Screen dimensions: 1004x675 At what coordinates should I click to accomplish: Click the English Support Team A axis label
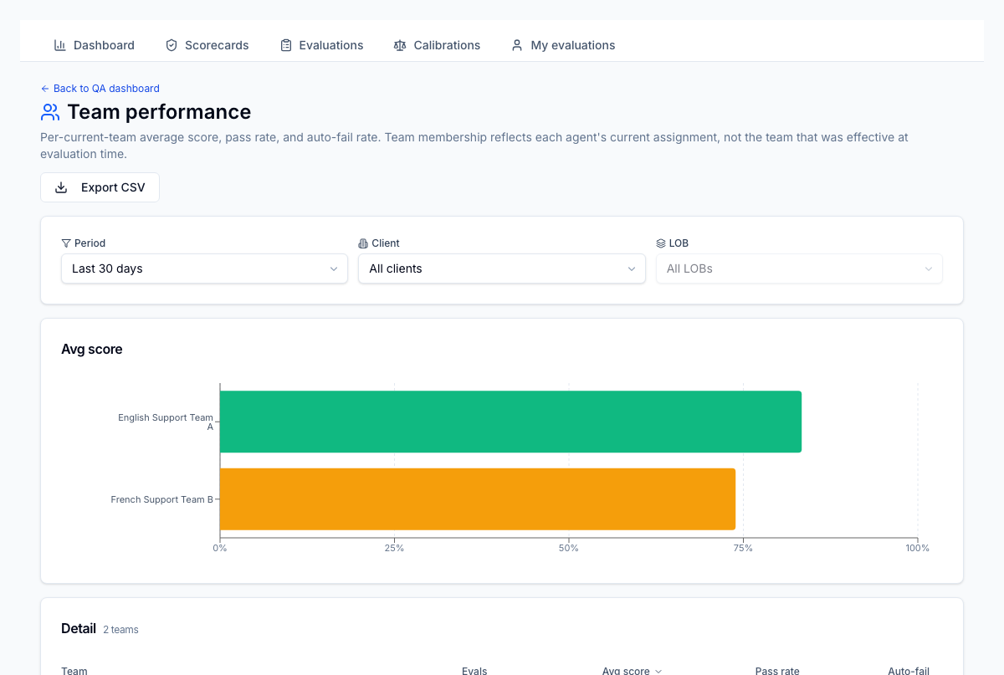tap(166, 422)
